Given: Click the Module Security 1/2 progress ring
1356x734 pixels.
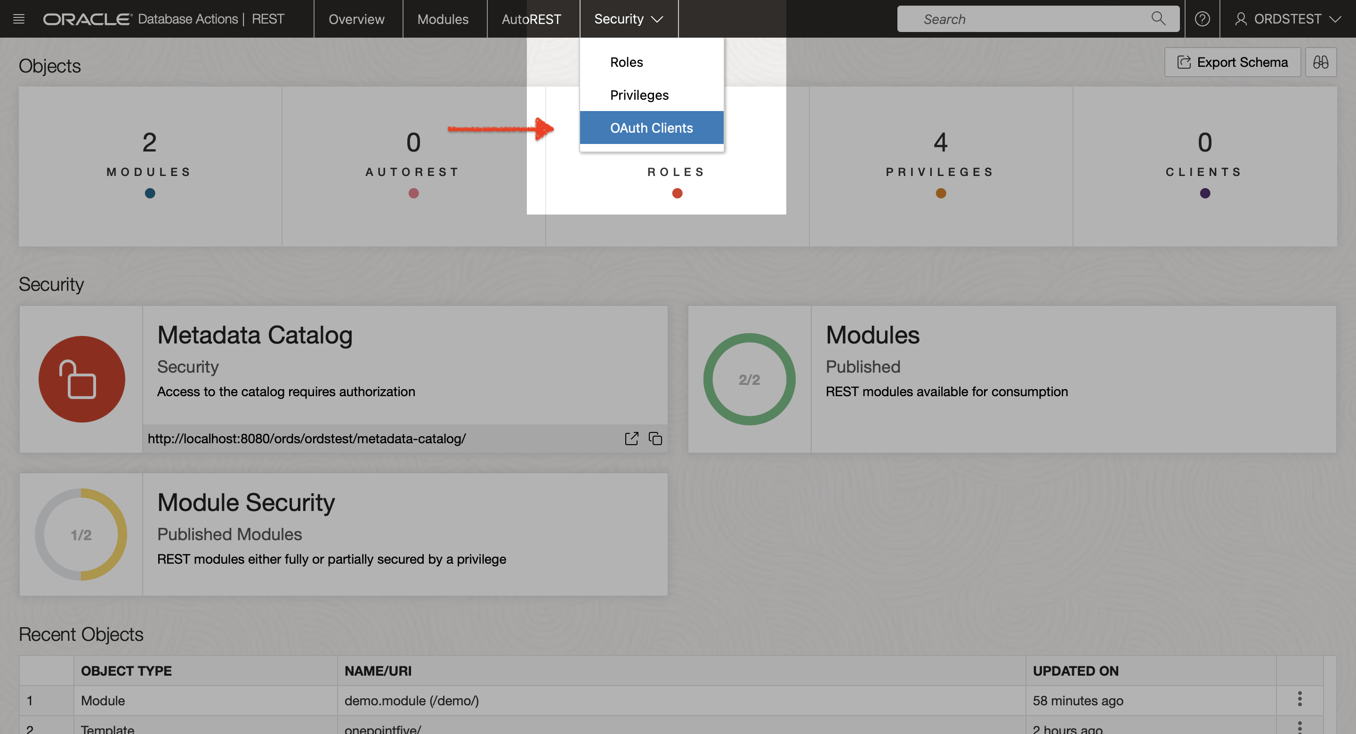Looking at the screenshot, I should (81, 535).
